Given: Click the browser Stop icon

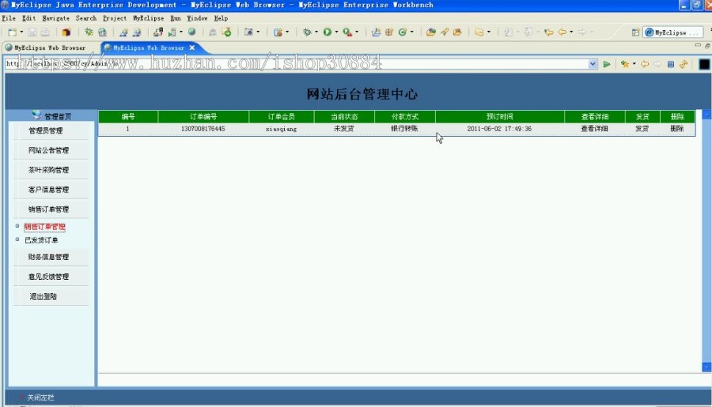Looking at the screenshot, I should tap(671, 65).
